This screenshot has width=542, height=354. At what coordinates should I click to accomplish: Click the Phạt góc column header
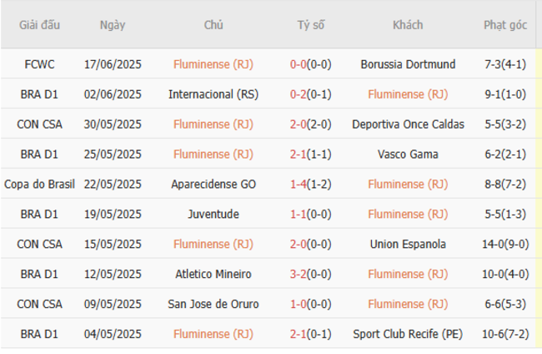pos(505,25)
